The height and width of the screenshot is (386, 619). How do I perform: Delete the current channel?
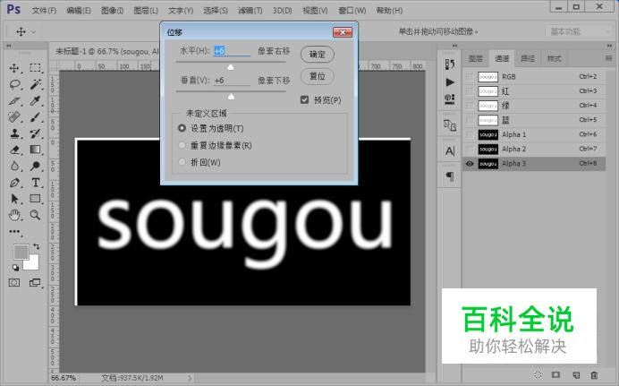point(594,374)
